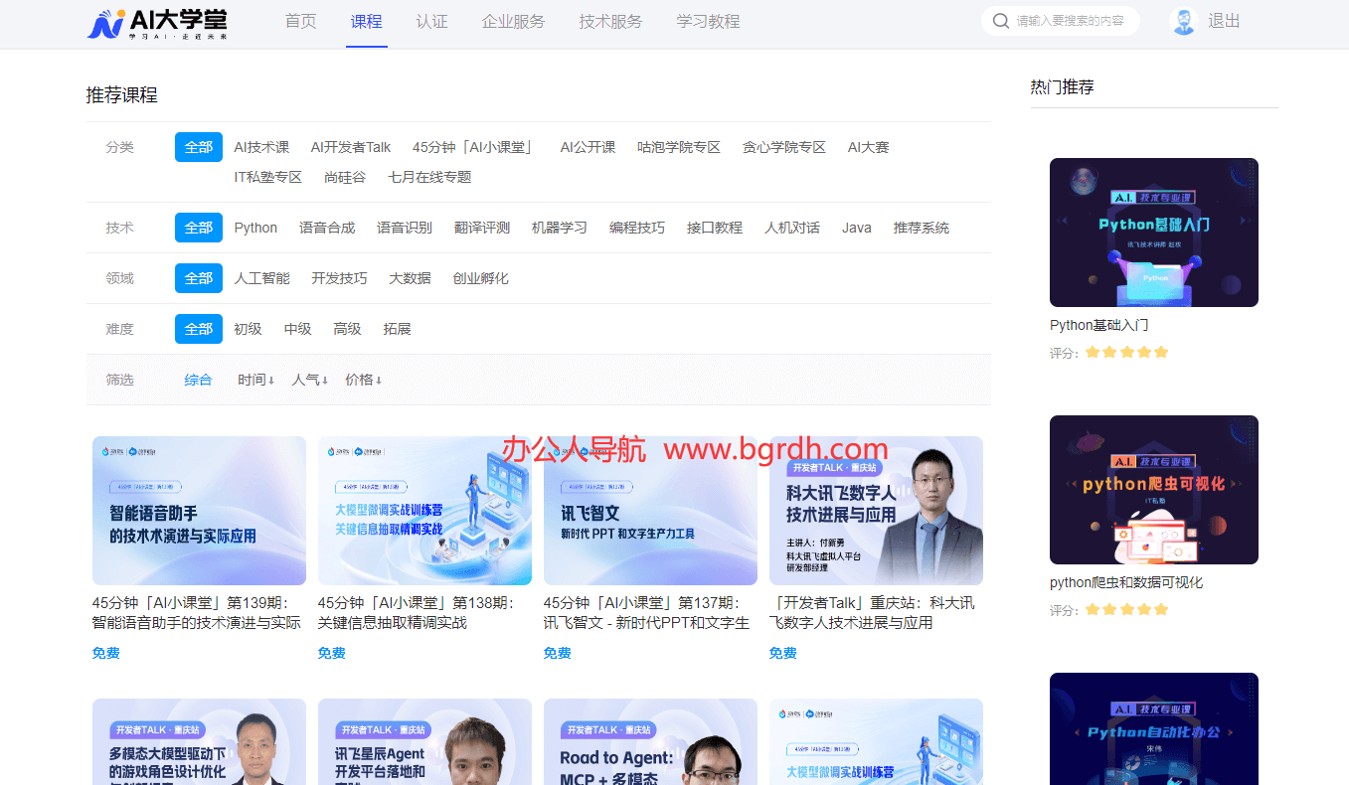Sort courses by 时间 arrow
This screenshot has height=785, width=1349.
[256, 380]
